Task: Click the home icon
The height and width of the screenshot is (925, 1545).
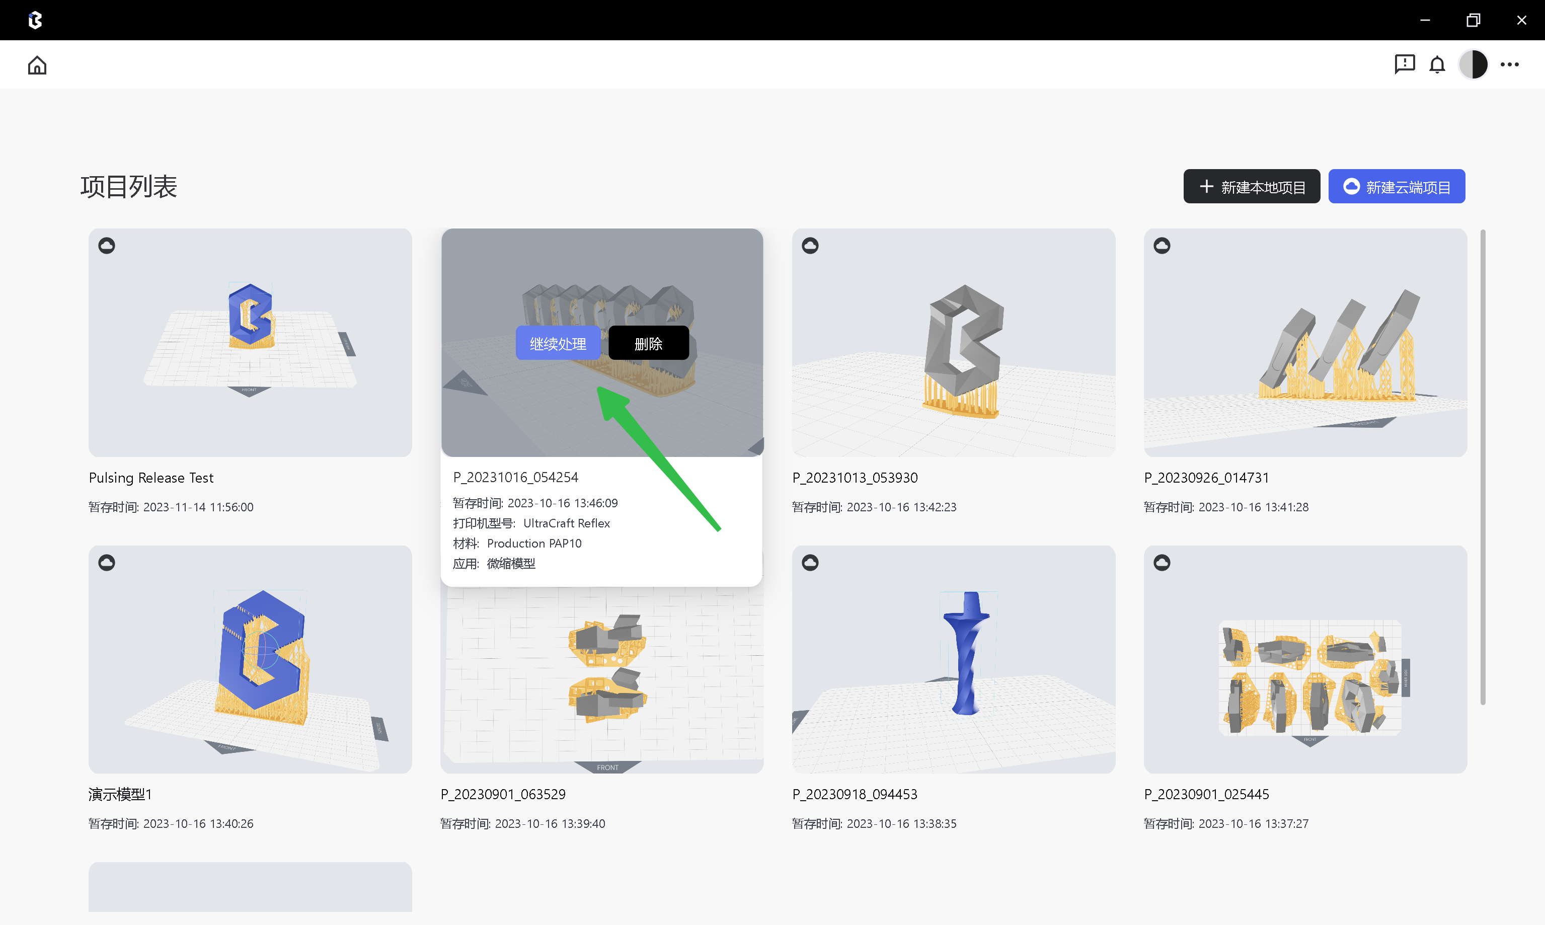Action: click(37, 65)
